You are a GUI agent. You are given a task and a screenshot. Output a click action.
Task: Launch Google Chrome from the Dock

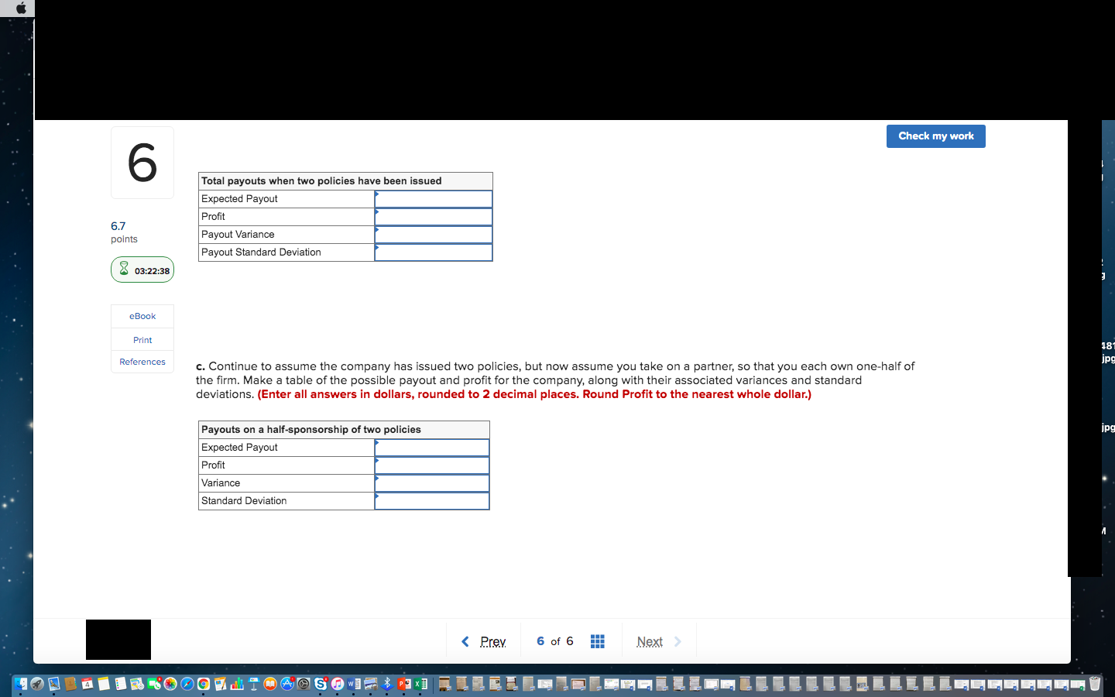pyautogui.click(x=202, y=684)
